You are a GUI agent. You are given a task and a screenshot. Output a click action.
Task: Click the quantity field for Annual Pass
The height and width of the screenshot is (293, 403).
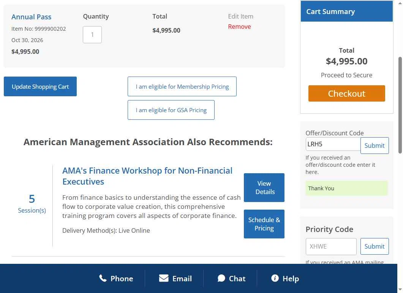pyautogui.click(x=92, y=34)
